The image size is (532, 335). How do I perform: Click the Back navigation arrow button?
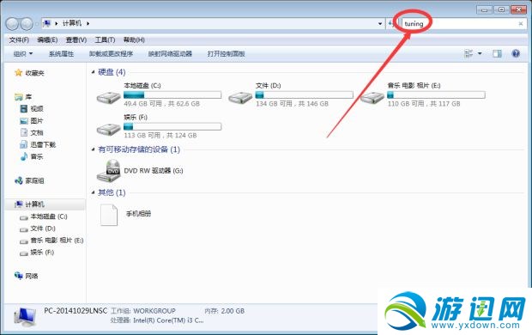[12, 23]
